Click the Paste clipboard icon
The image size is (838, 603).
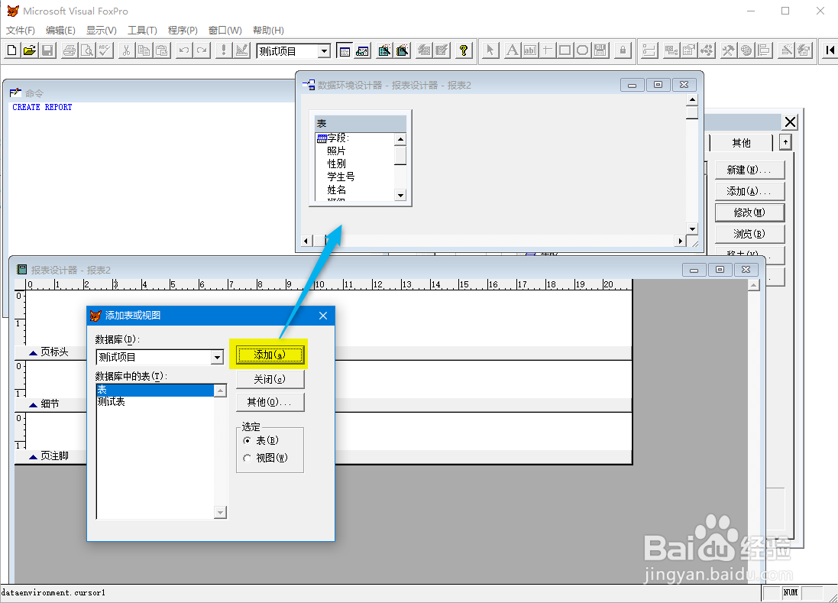(x=162, y=50)
